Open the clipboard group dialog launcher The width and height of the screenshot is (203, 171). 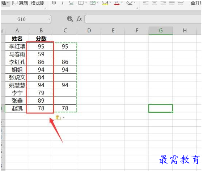point(45,8)
